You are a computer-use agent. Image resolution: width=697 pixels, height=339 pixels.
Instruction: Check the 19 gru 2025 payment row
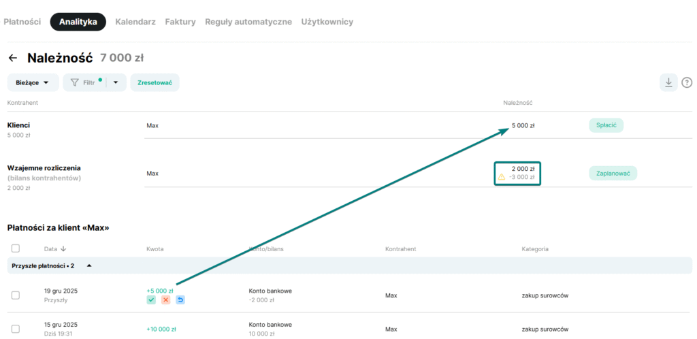pos(16,295)
